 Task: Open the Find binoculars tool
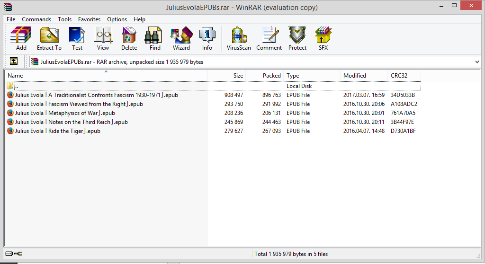155,38
